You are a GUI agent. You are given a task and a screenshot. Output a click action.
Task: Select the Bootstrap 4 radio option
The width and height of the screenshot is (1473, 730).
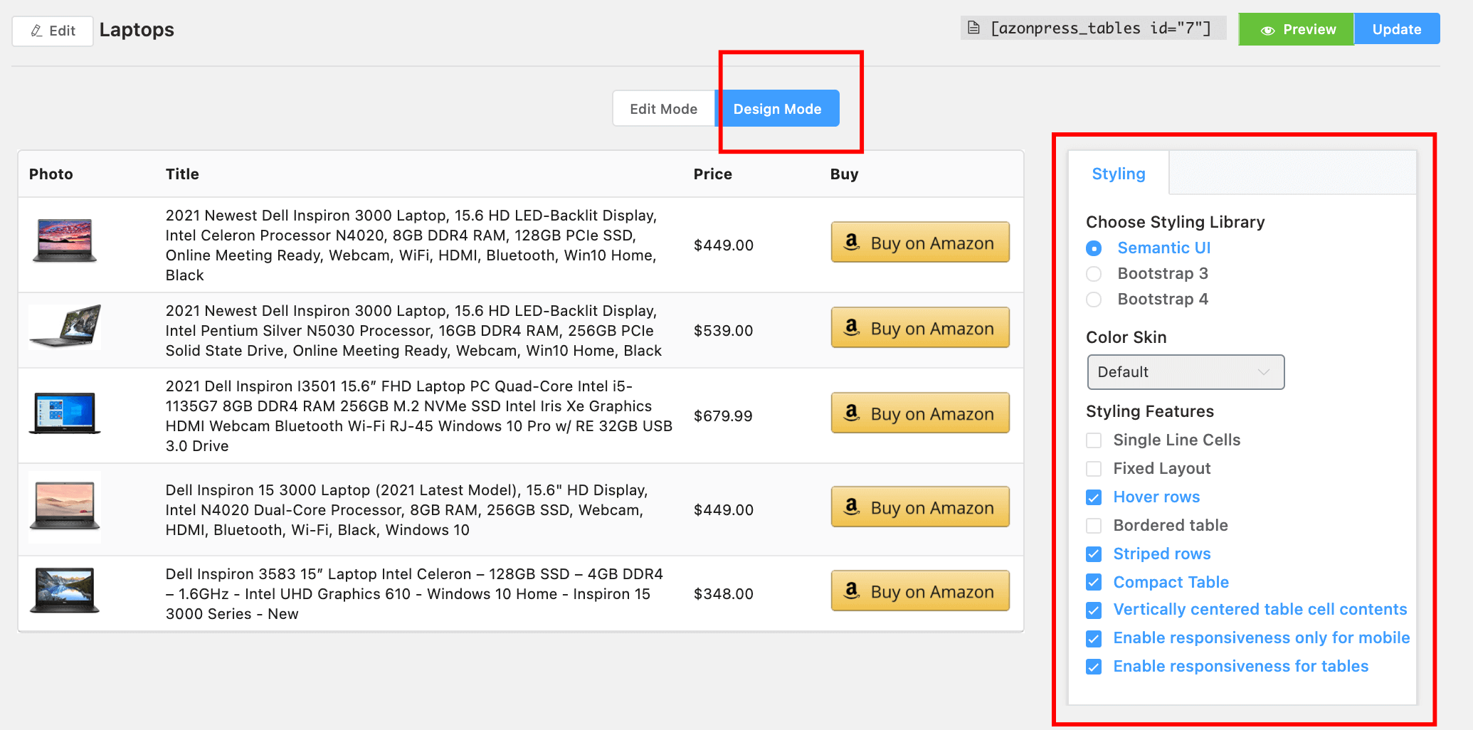pyautogui.click(x=1094, y=300)
